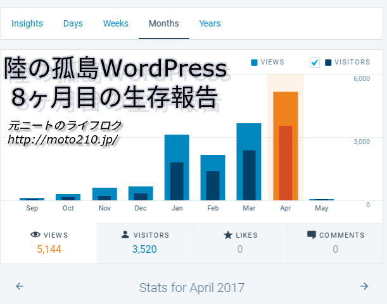Click the http://moto210.jp/ text
This screenshot has height=304, width=387.
coord(63,140)
